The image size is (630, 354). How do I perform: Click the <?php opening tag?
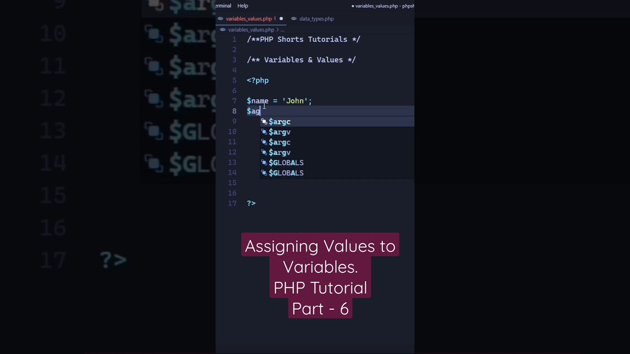pos(258,80)
